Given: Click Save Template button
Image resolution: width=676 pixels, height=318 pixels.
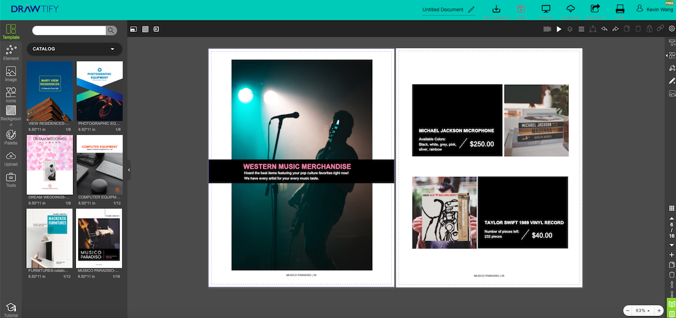Looking at the screenshot, I should tap(496, 11).
